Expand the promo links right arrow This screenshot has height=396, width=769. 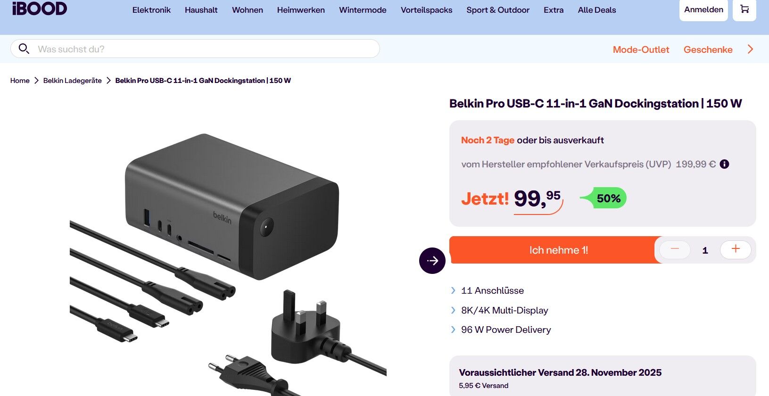[x=750, y=49]
